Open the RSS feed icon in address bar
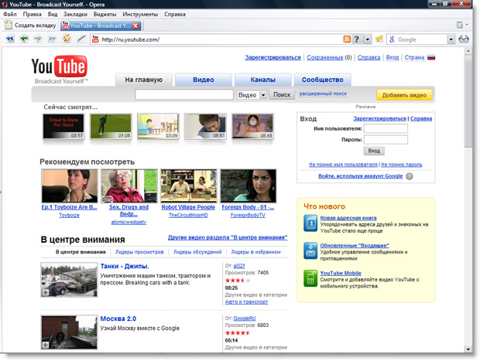 (347, 39)
